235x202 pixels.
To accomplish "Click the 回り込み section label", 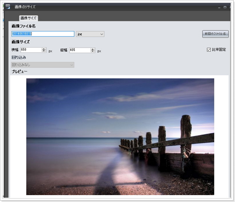I will pos(19,57).
